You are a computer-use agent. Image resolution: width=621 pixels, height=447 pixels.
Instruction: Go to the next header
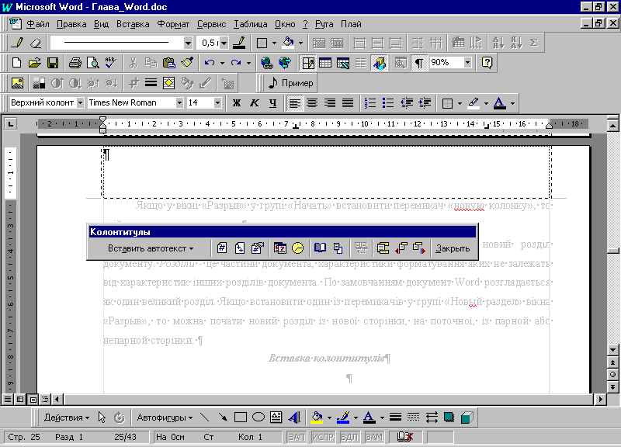(x=418, y=248)
